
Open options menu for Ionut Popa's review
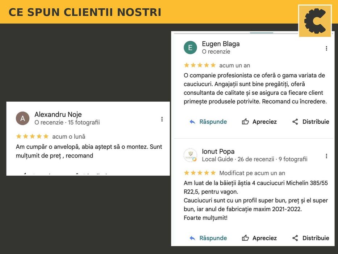326,156
